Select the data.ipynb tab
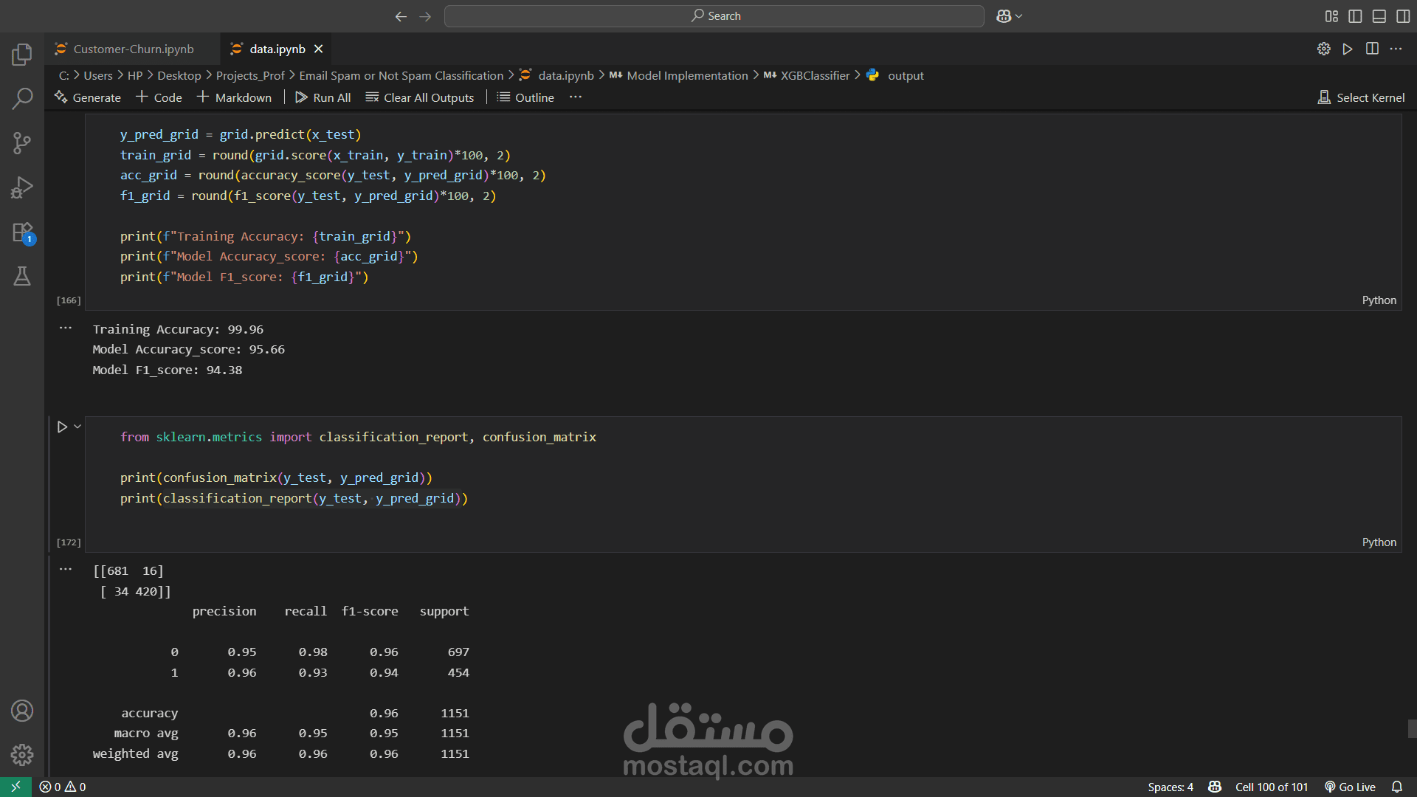This screenshot has width=1417, height=797. tap(277, 49)
